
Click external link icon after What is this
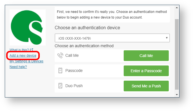tap(32, 50)
